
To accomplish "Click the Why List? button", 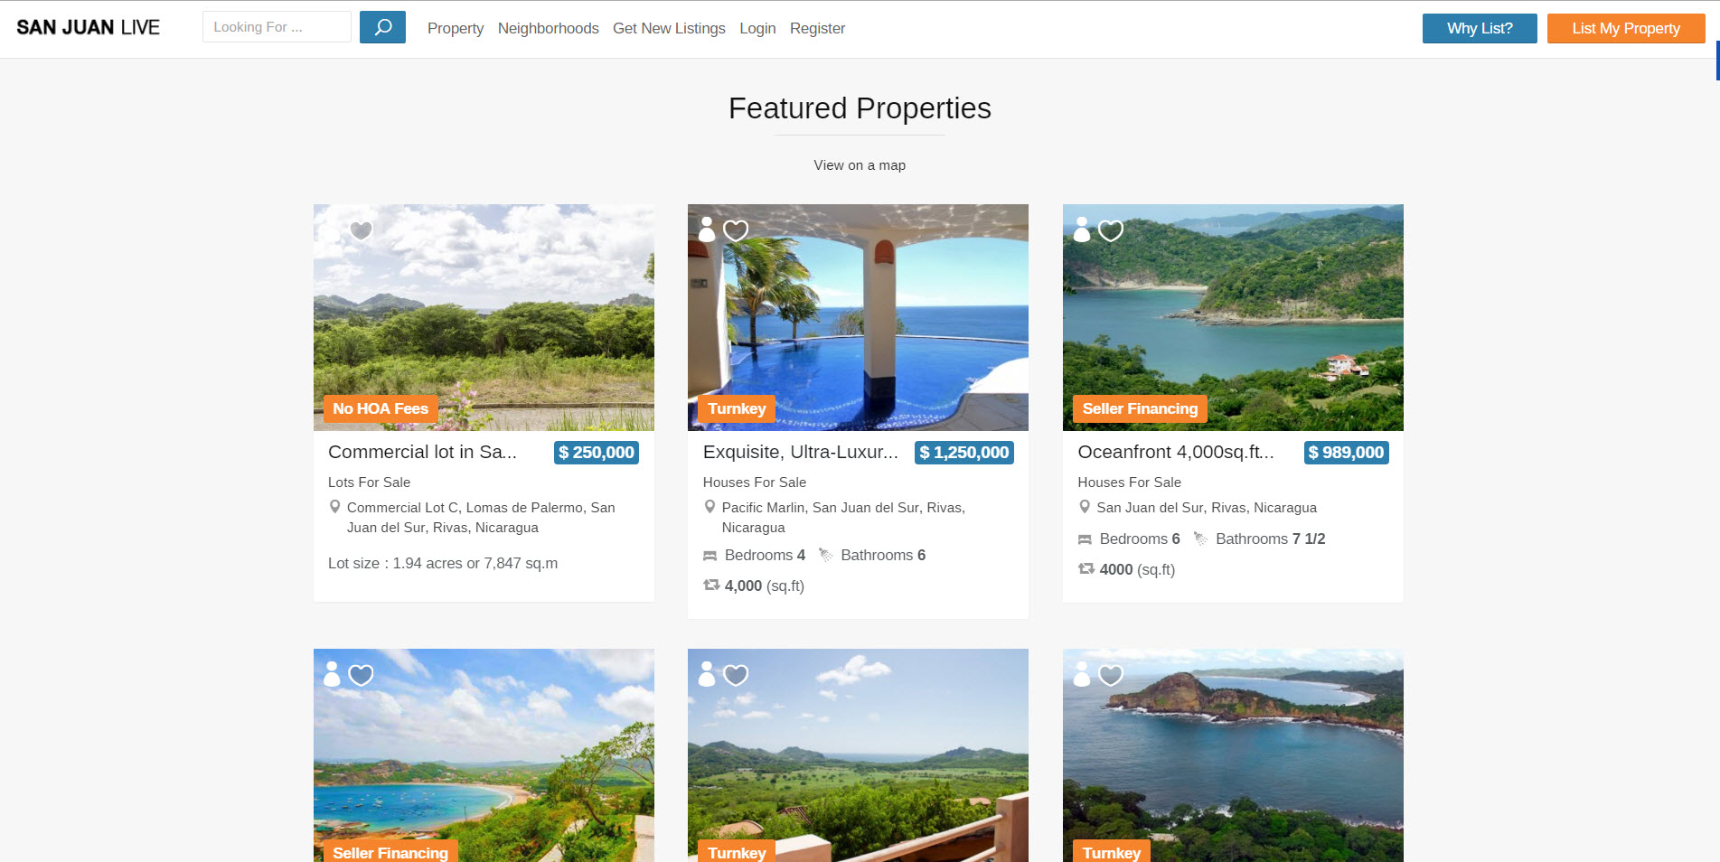I will tap(1480, 28).
